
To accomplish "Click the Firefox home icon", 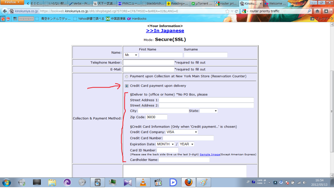I will (317, 11).
